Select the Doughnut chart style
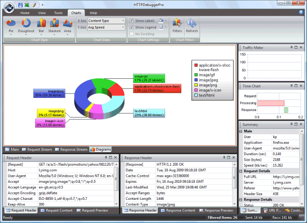 (x=26, y=26)
